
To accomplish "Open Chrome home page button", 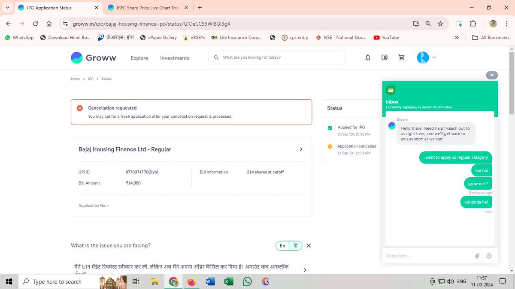I will click(x=49, y=24).
